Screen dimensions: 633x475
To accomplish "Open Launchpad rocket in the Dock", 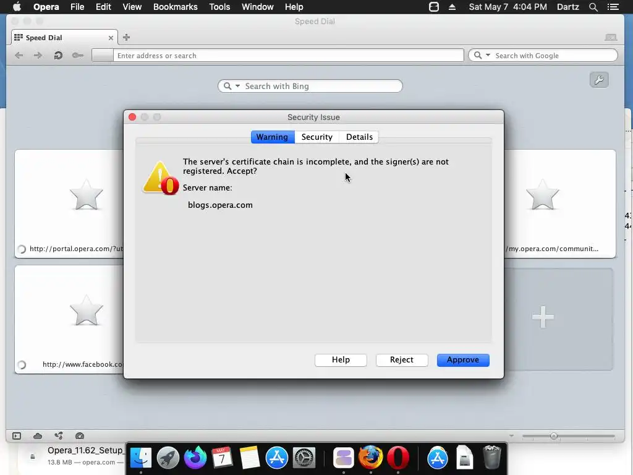I will [x=168, y=458].
